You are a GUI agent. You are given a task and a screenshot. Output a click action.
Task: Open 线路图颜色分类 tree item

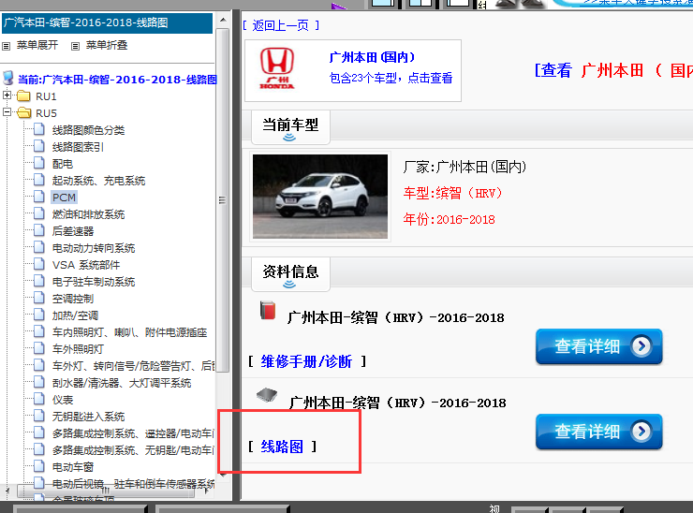[88, 130]
